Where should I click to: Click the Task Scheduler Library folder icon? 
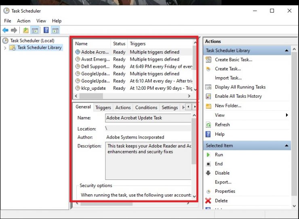click(13, 48)
